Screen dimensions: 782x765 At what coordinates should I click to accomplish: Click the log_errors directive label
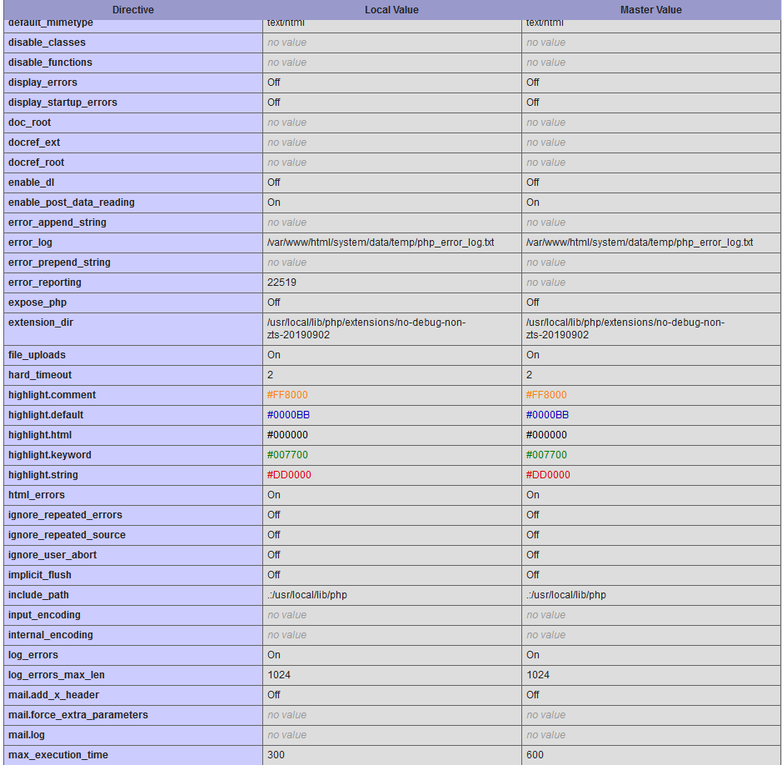[x=33, y=655]
